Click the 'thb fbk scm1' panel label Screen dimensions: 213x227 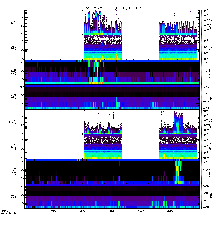(x=14, y=97)
